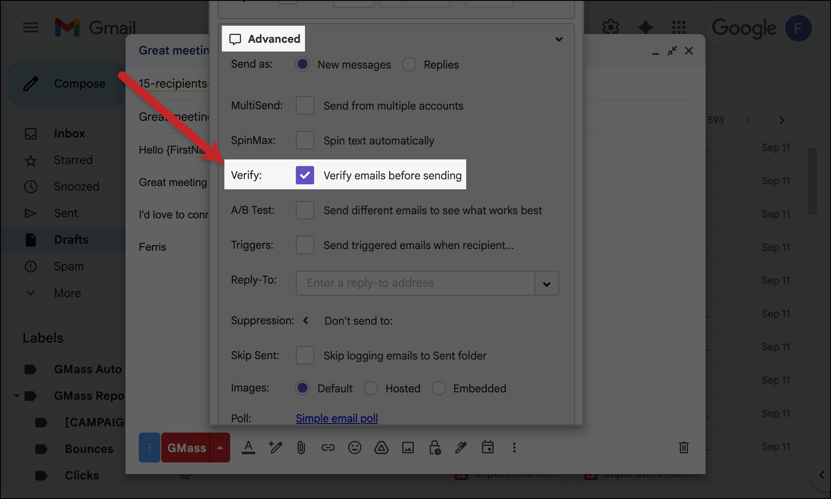Click the insert photo icon
831x499 pixels.
coord(408,448)
